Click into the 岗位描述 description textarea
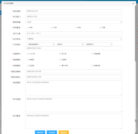The height and width of the screenshot is (134, 138). pos(74,88)
